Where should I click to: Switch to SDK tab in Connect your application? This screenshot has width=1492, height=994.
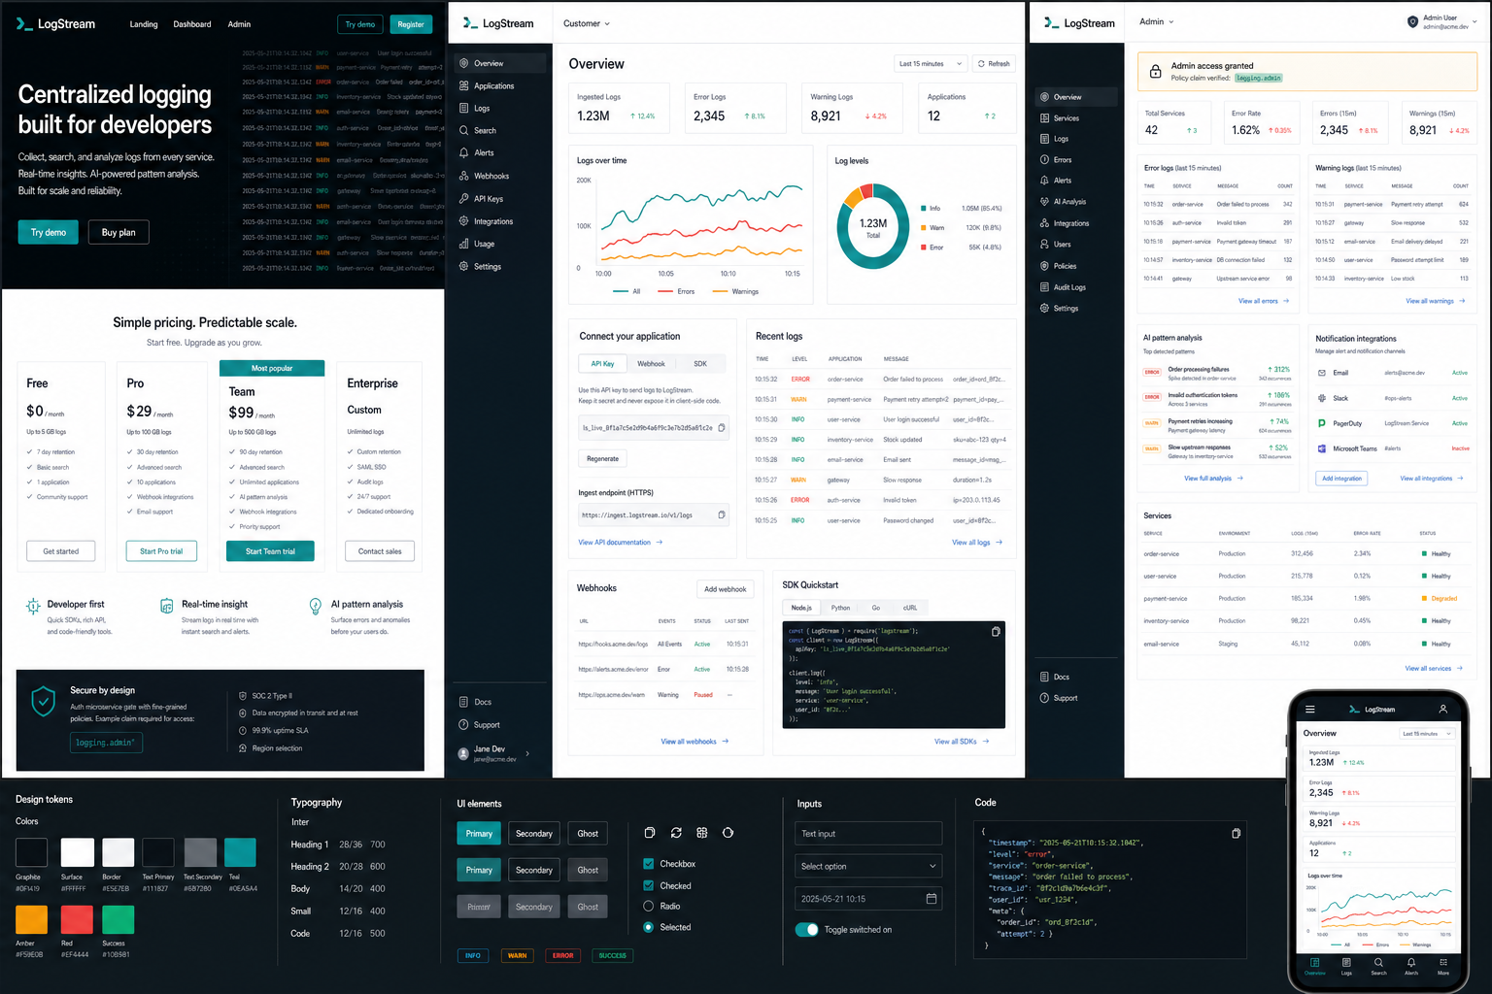tap(700, 364)
